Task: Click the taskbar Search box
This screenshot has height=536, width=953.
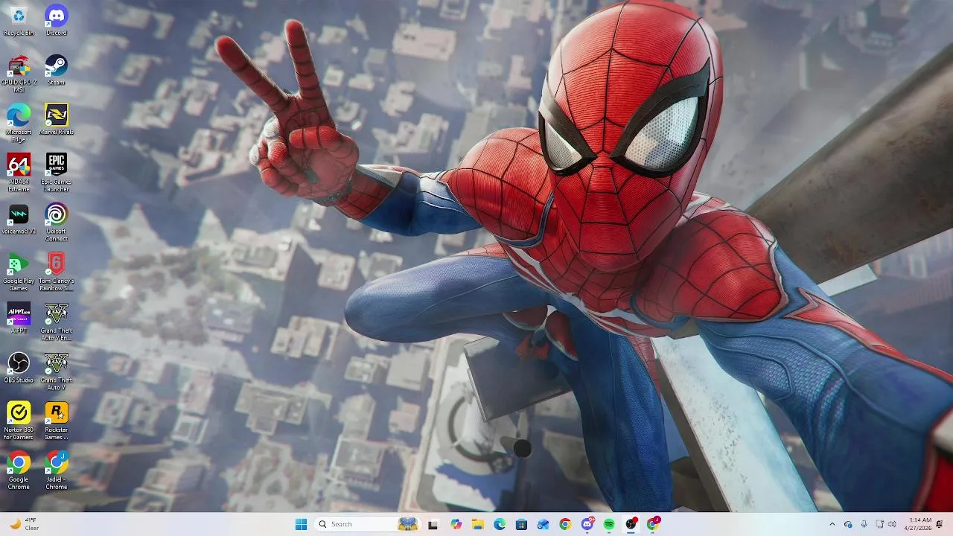Action: (x=367, y=524)
